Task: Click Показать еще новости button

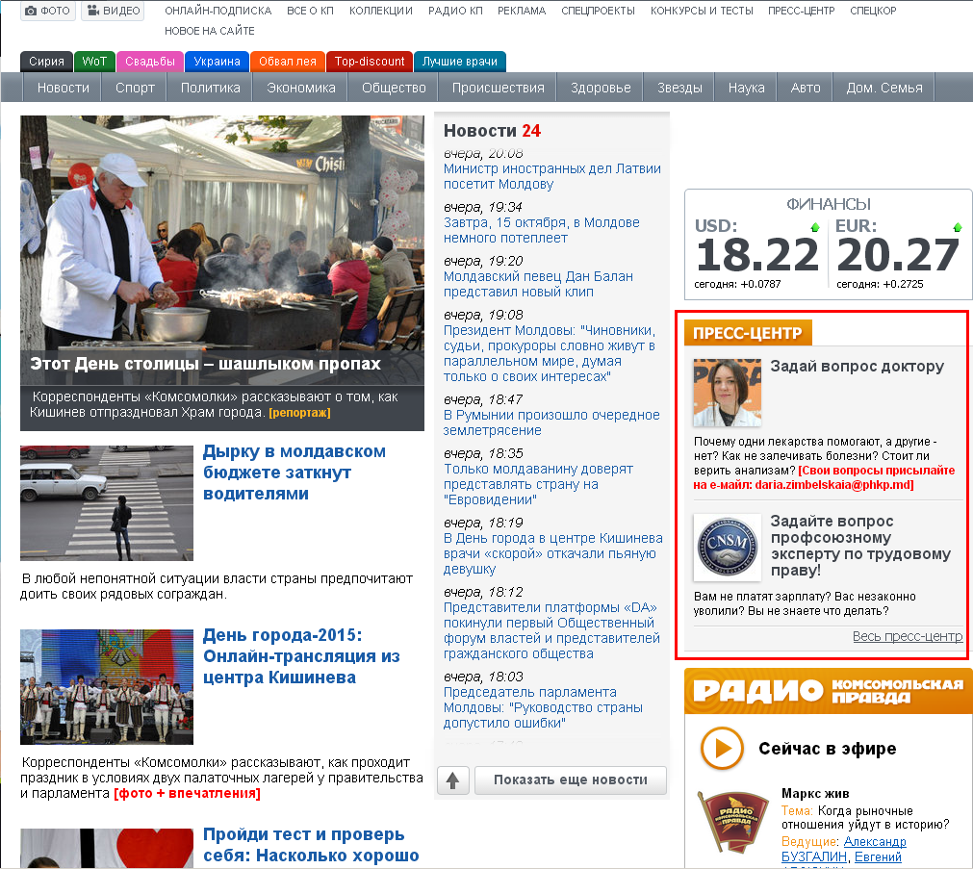Action: pyautogui.click(x=571, y=780)
